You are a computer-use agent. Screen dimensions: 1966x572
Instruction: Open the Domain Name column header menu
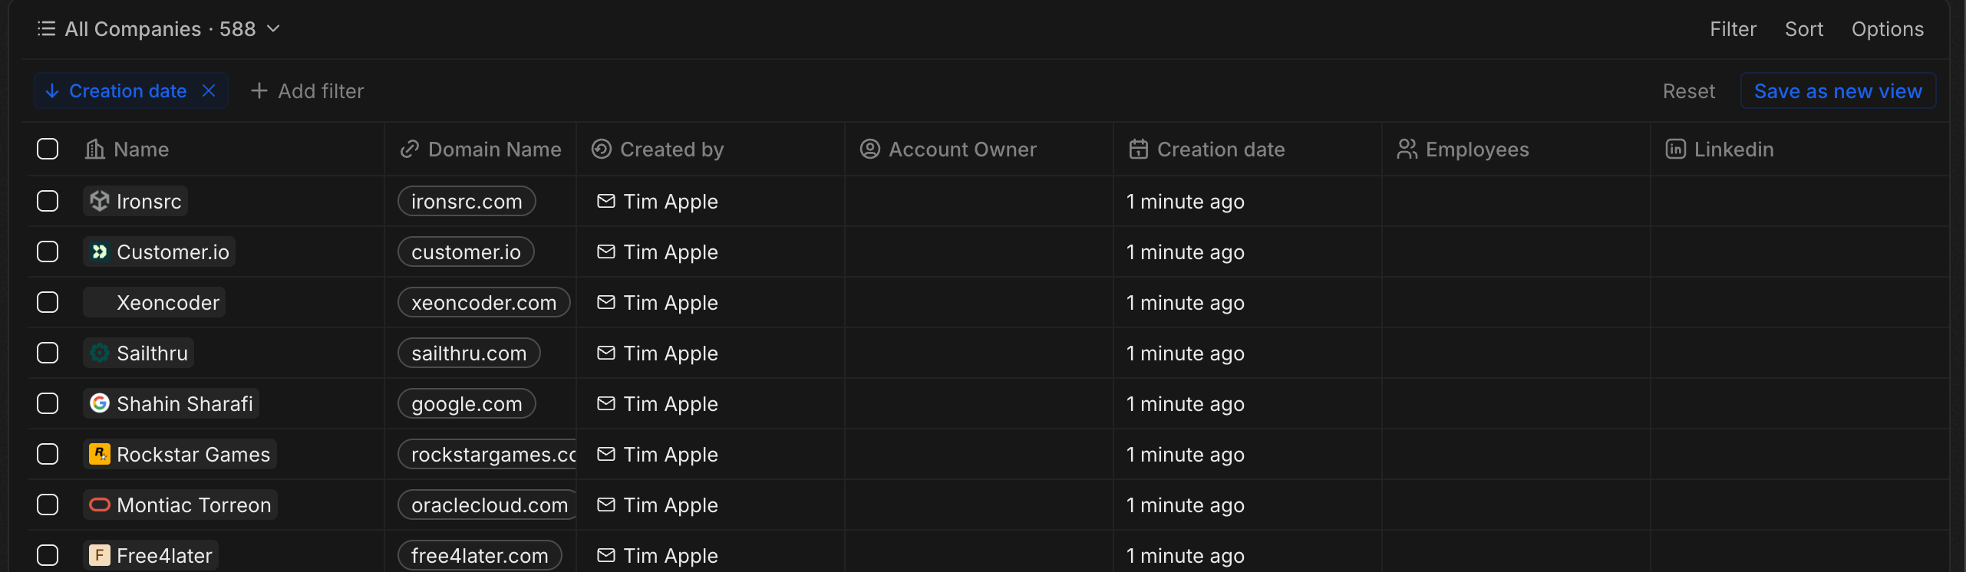480,149
